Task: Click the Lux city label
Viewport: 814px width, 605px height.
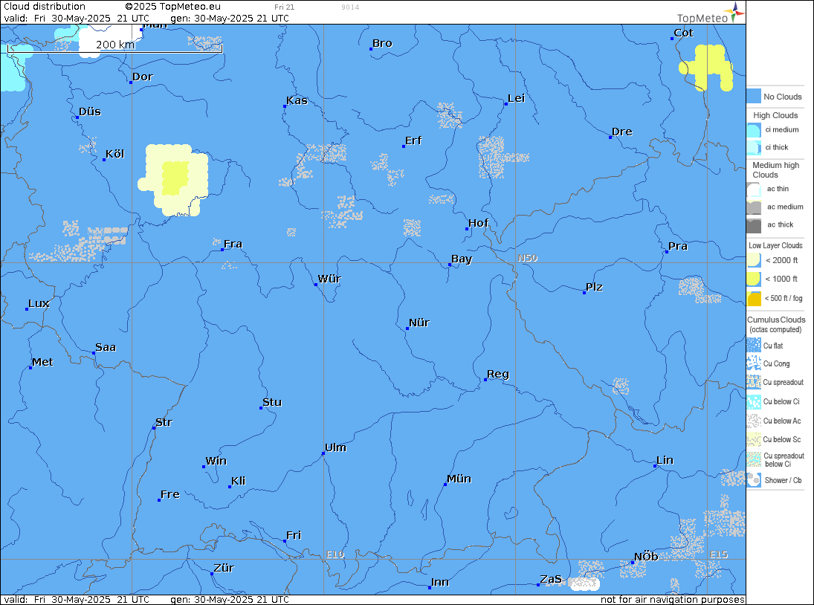Action: click(x=39, y=303)
